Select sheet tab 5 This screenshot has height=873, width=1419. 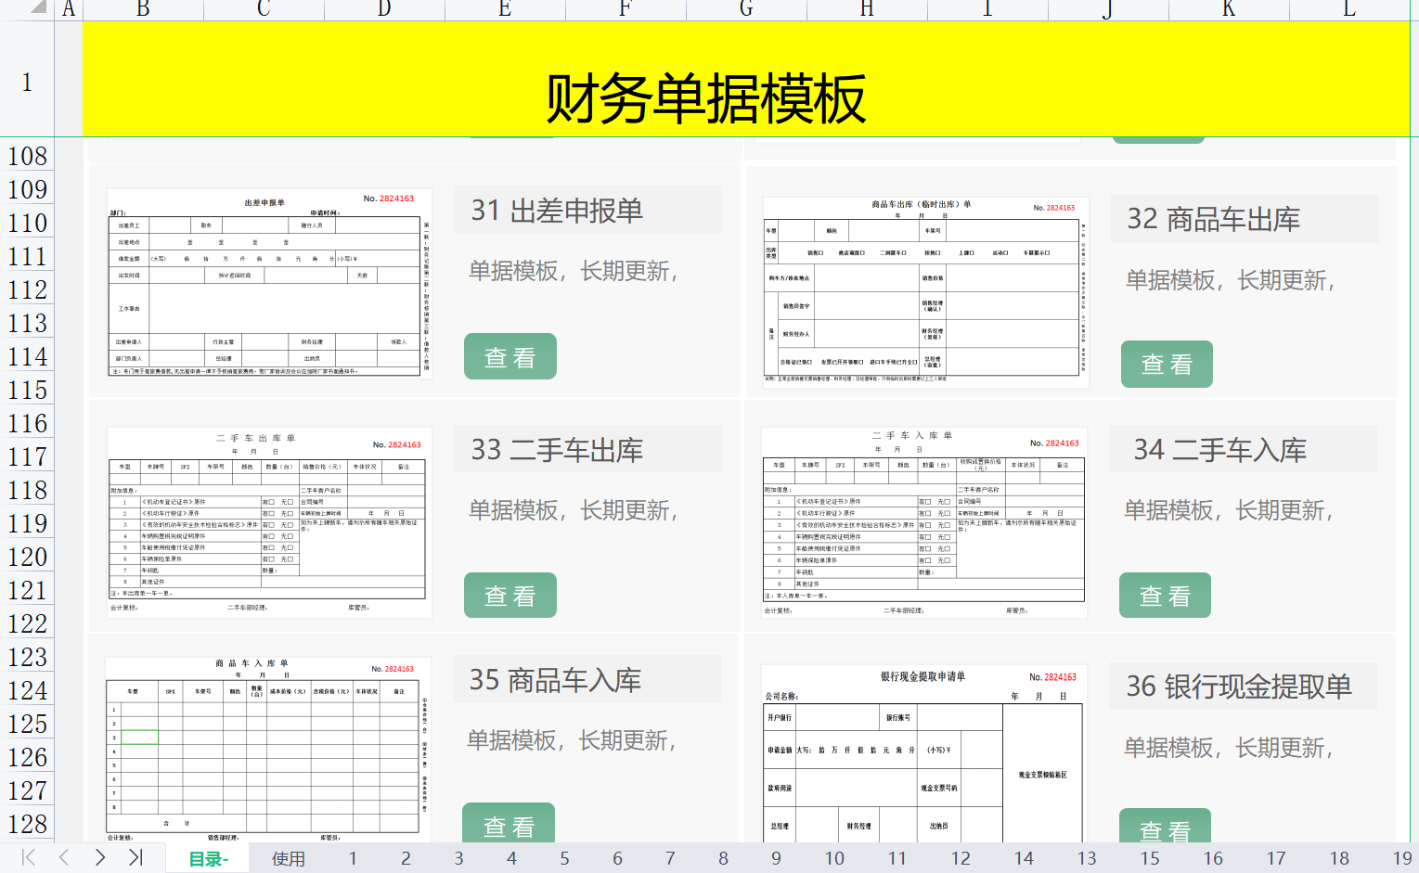(x=564, y=858)
